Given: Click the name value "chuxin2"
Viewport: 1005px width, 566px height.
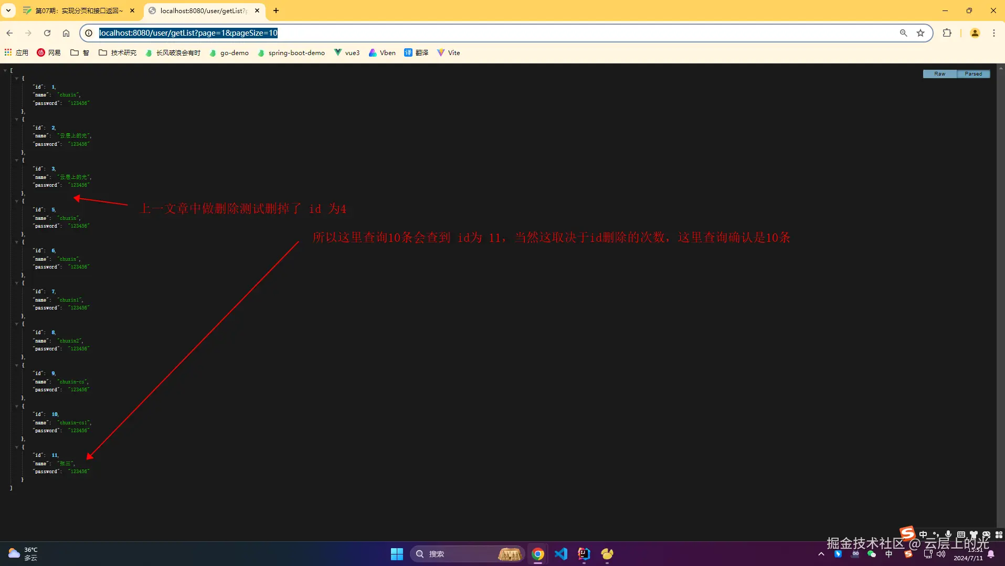Looking at the screenshot, I should pos(70,341).
